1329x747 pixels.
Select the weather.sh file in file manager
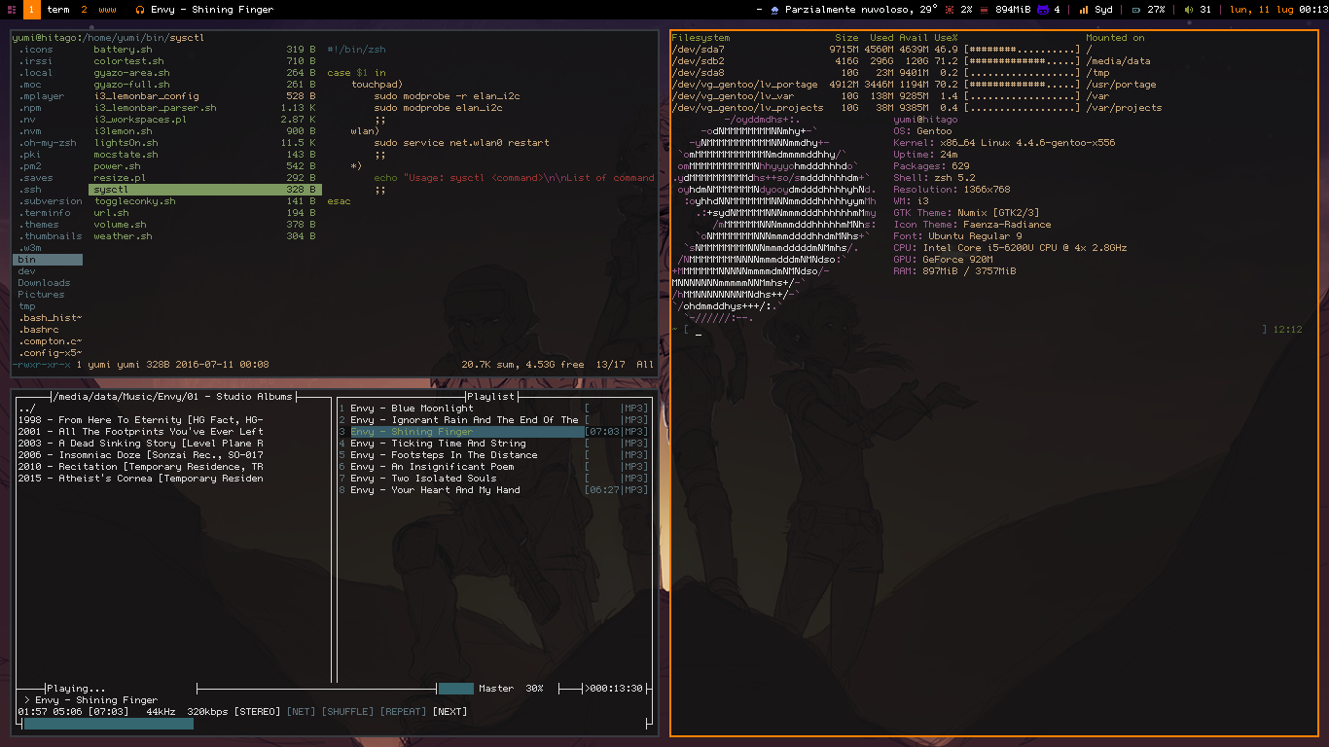point(123,236)
